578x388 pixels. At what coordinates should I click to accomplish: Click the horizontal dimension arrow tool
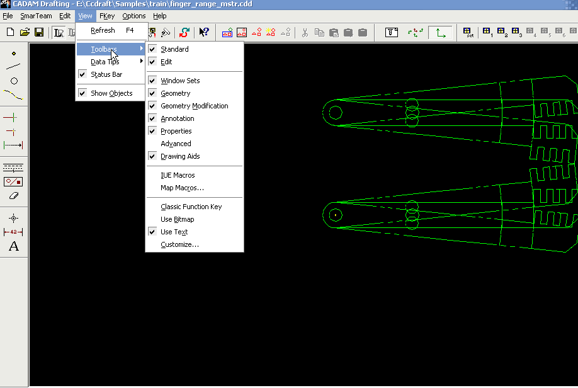(x=13, y=145)
